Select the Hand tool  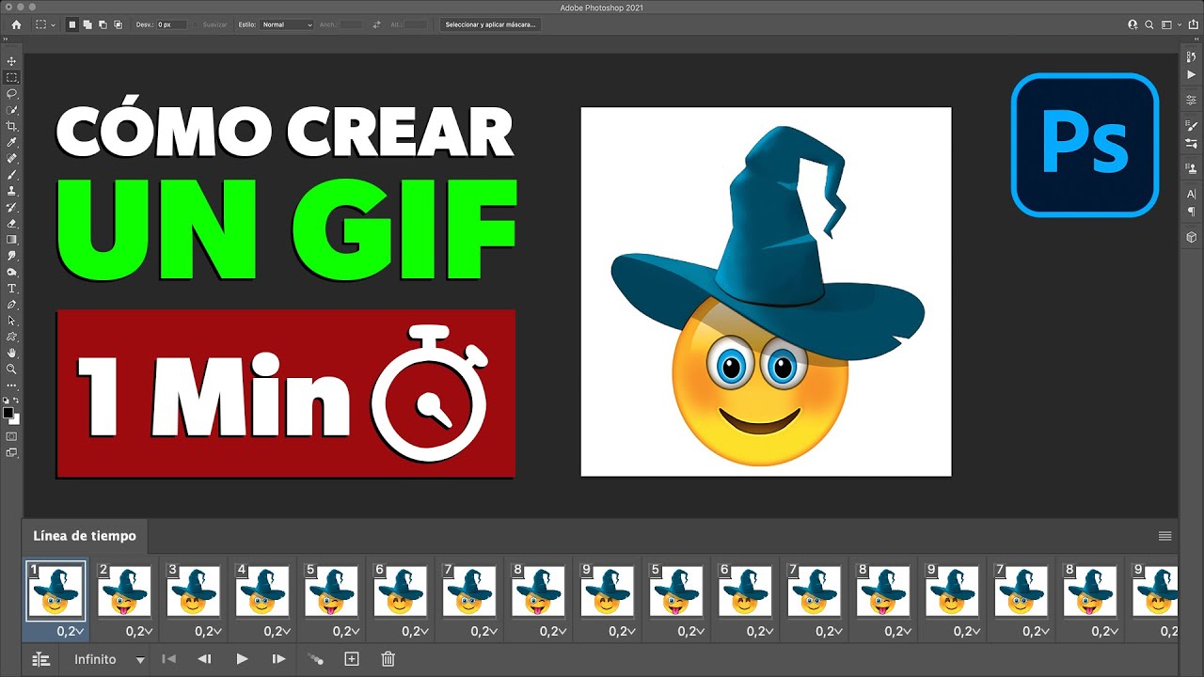click(11, 353)
